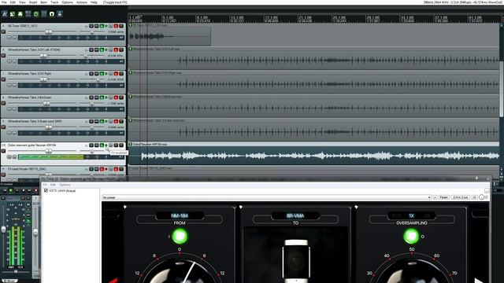504x283 pixels.
Task: Select the Dobro guitar audio item in the arrange view
Action: (x=313, y=154)
